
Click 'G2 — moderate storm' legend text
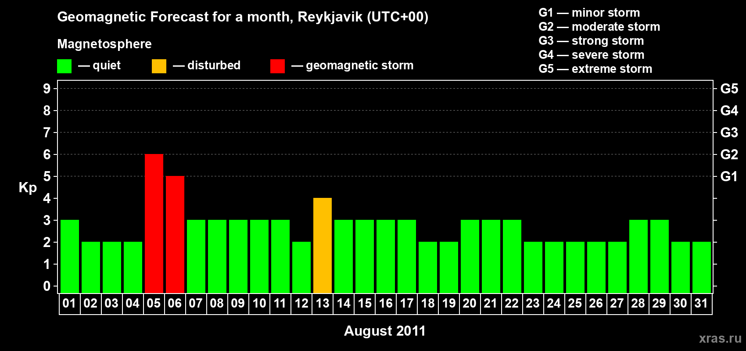[x=599, y=27]
